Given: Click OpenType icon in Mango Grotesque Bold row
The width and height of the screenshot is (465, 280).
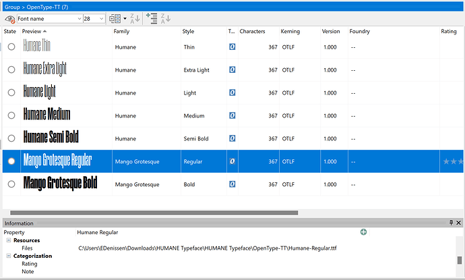Looking at the screenshot, I should (x=232, y=184).
